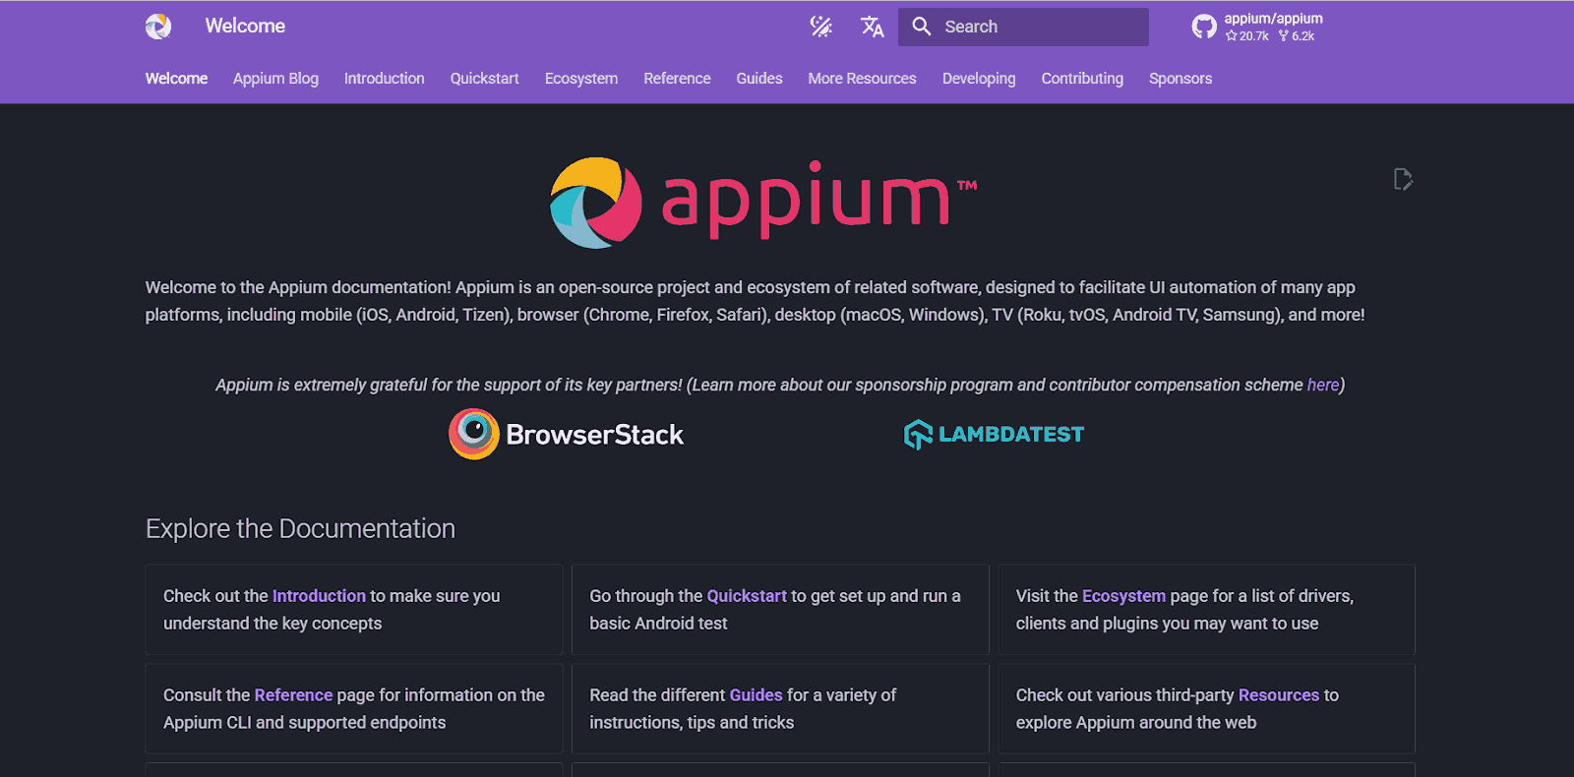The image size is (1574, 777).
Task: Click the edit this page icon
Action: click(1404, 179)
